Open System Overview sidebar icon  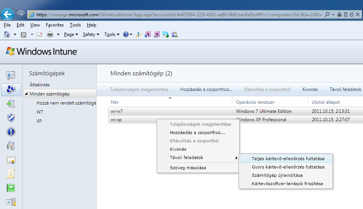(x=11, y=75)
